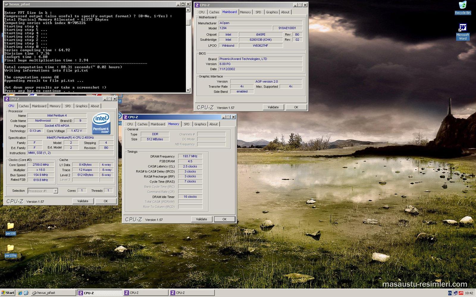Open the ATI tray icon
476x297 pixels.
pos(461,293)
